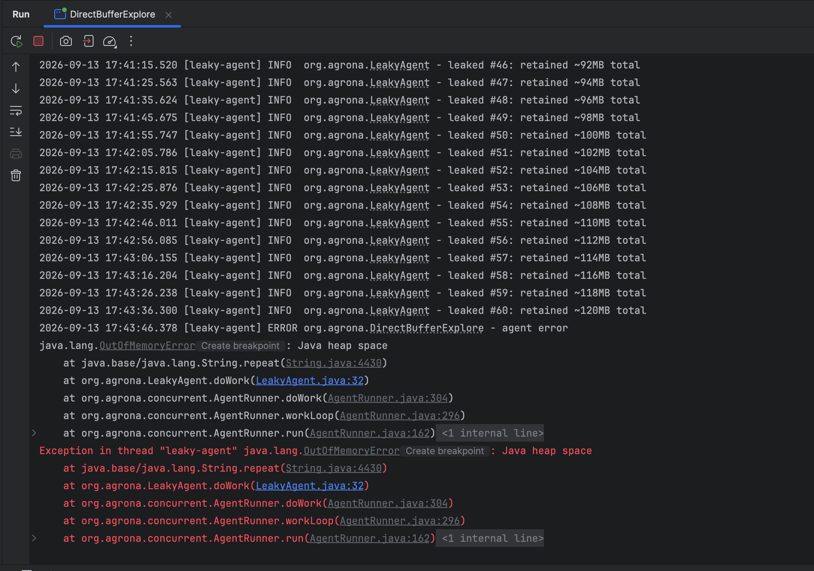Screen dimensions: 814x571
Task: Toggle Scroll to End console icon
Action: pyautogui.click(x=16, y=132)
